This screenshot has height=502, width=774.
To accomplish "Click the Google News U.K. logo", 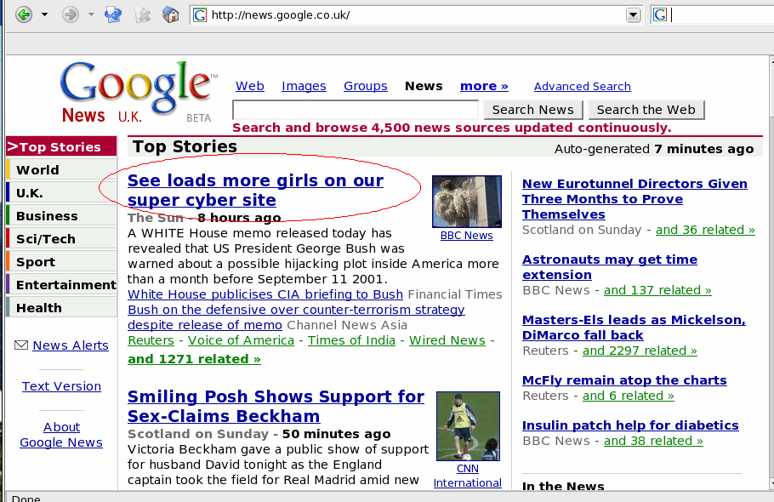I will click(138, 92).
